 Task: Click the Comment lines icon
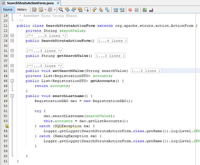pos(145,10)
